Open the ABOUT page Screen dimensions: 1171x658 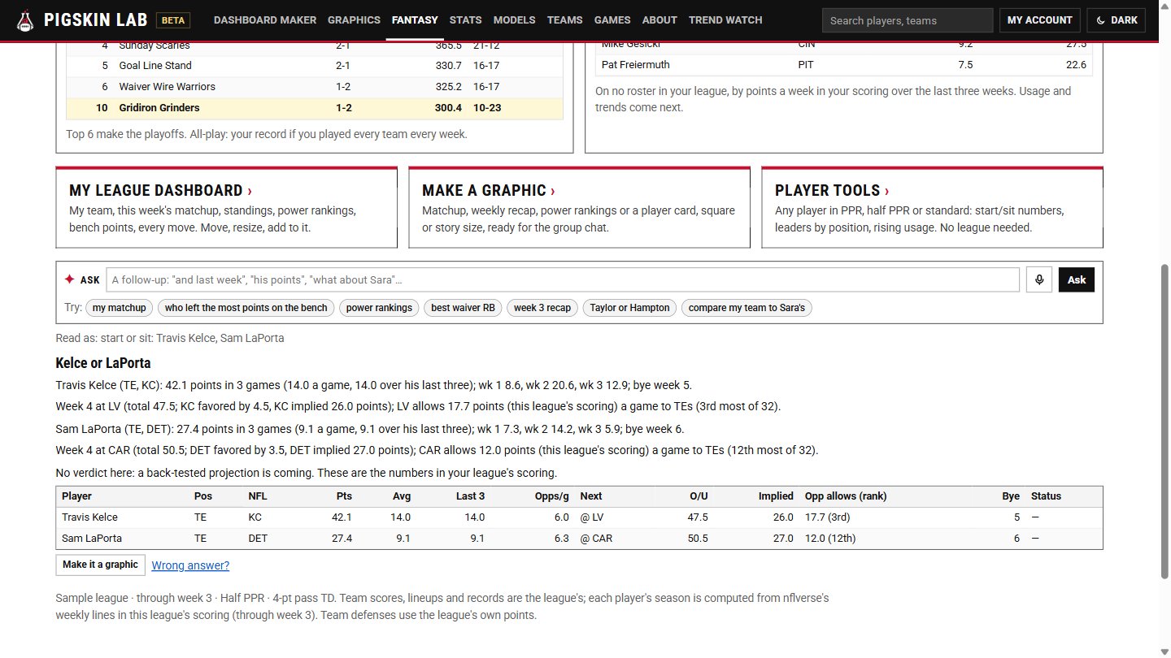tap(660, 19)
